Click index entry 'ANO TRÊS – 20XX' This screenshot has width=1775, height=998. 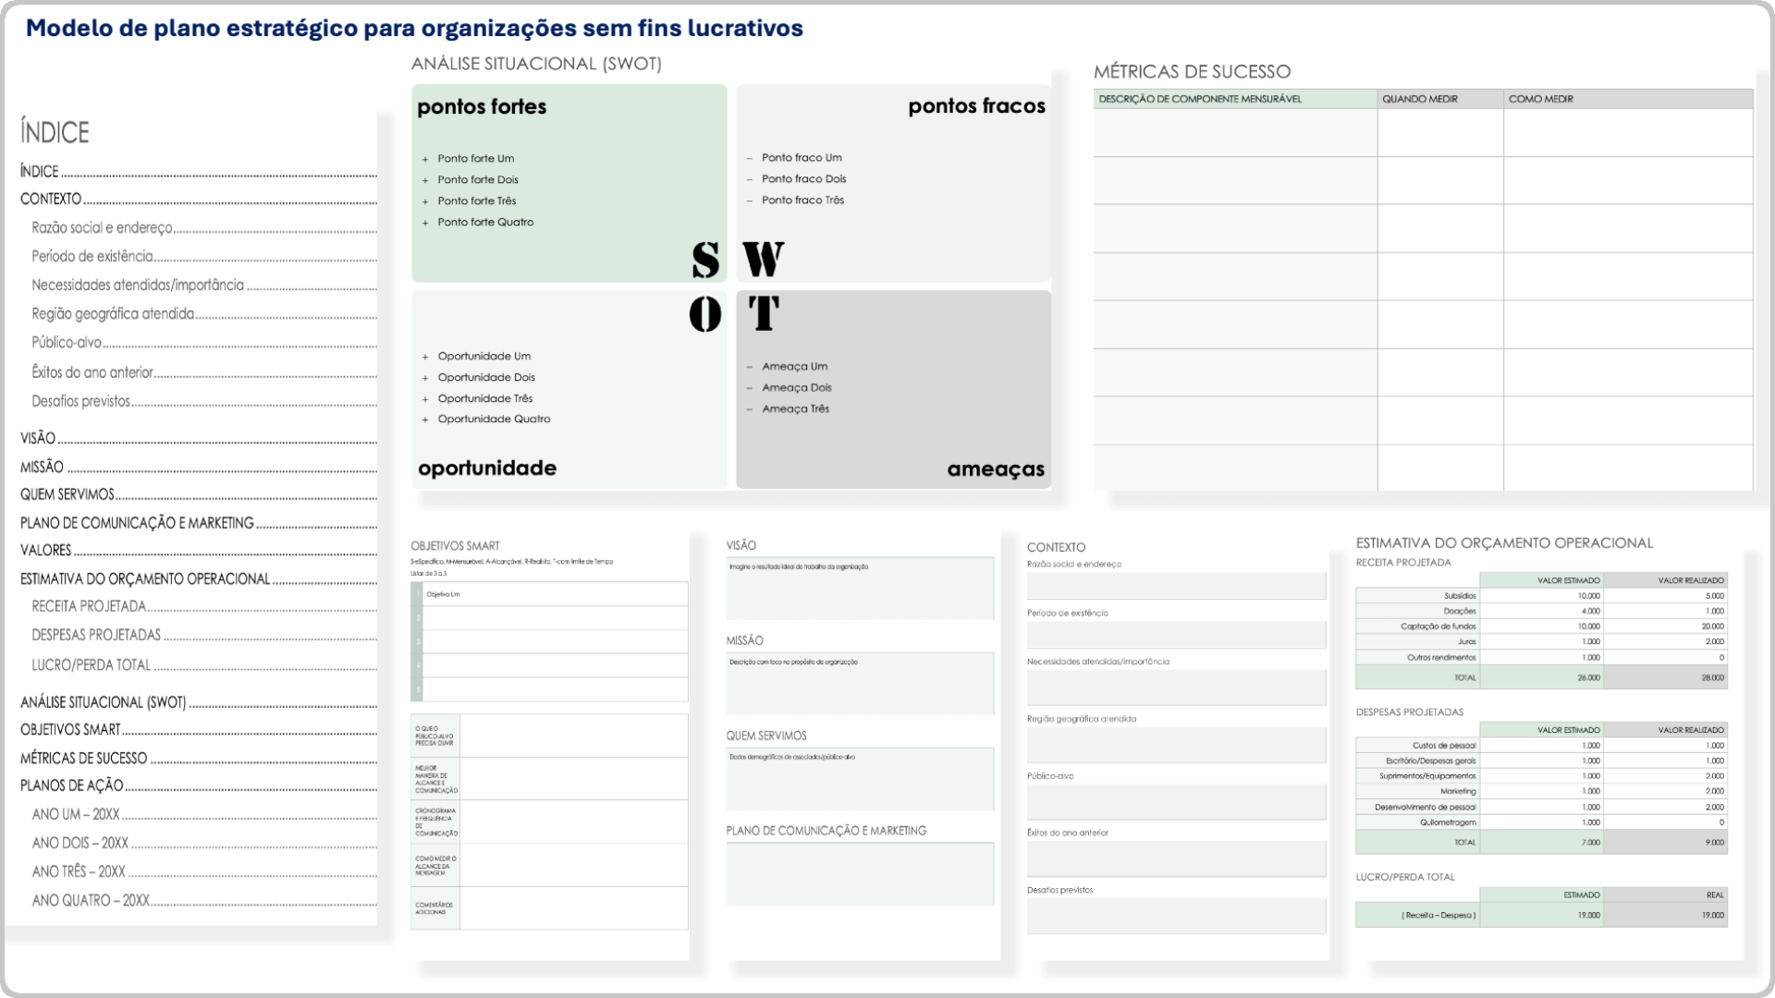(79, 871)
